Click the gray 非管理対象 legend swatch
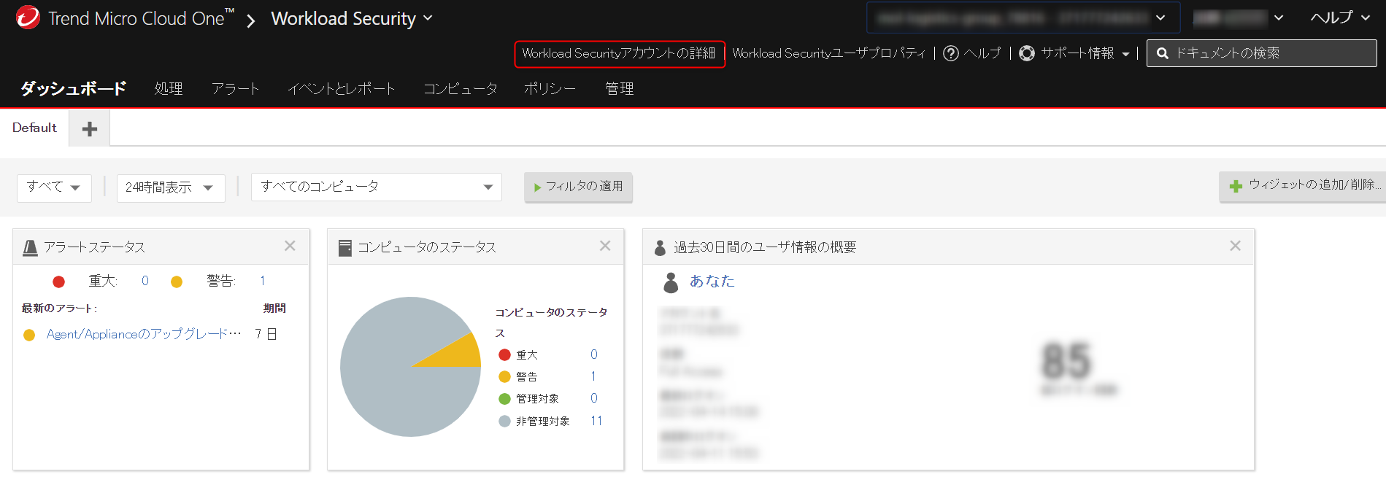Viewport: 1386px width, 485px height. pyautogui.click(x=504, y=421)
